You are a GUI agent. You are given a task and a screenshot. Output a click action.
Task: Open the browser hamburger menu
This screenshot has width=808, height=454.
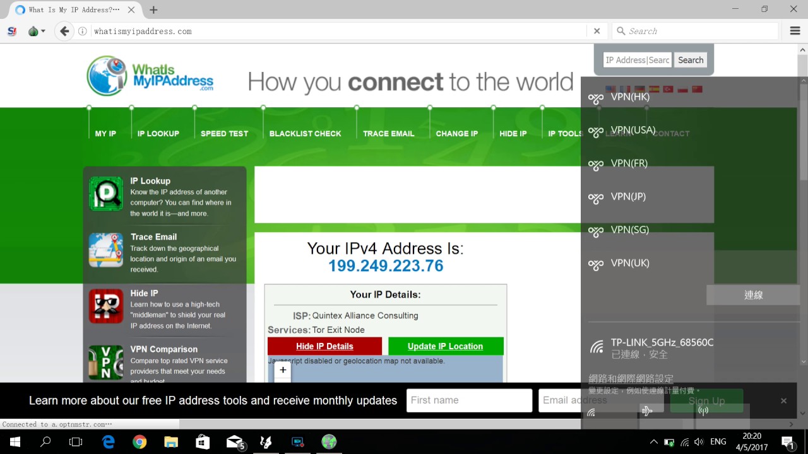click(x=795, y=31)
